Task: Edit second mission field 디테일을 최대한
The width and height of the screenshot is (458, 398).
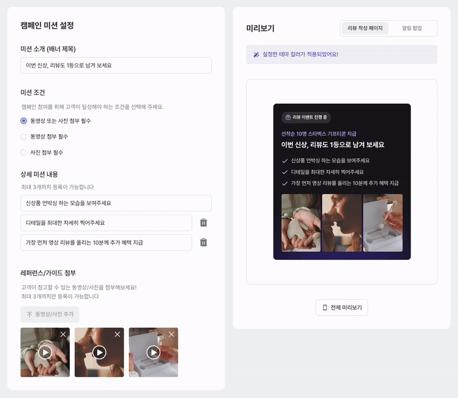Action: 106,223
